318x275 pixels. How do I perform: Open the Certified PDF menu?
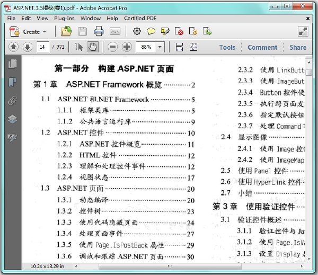click(140, 18)
